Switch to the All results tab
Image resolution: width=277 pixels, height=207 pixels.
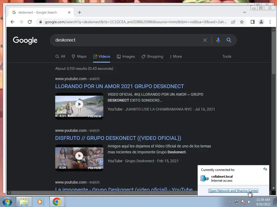pyautogui.click(x=60, y=57)
